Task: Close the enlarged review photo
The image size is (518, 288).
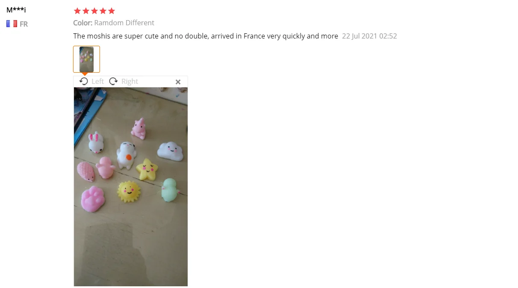Action: (x=178, y=82)
